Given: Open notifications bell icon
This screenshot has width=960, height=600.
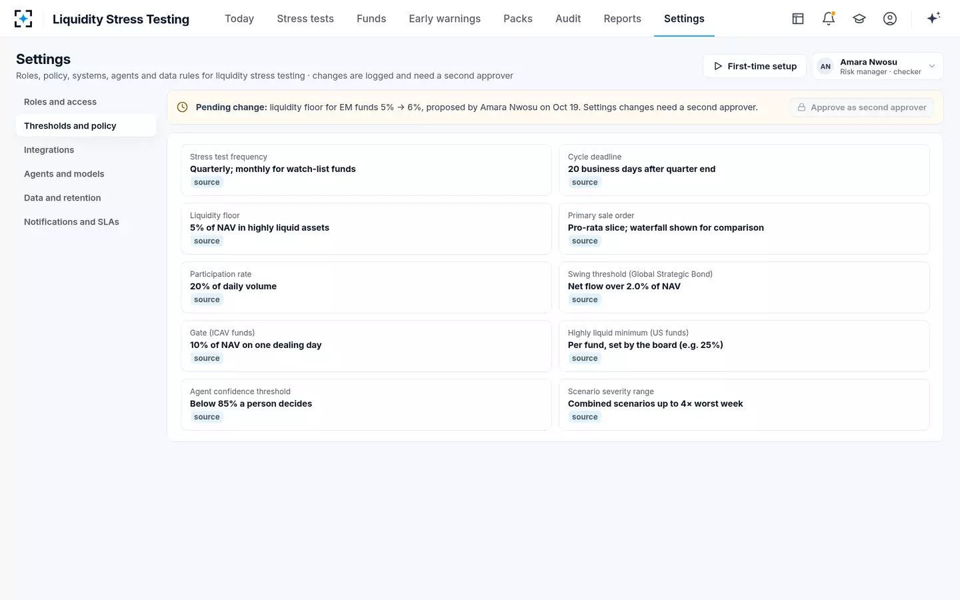Looking at the screenshot, I should coord(829,19).
